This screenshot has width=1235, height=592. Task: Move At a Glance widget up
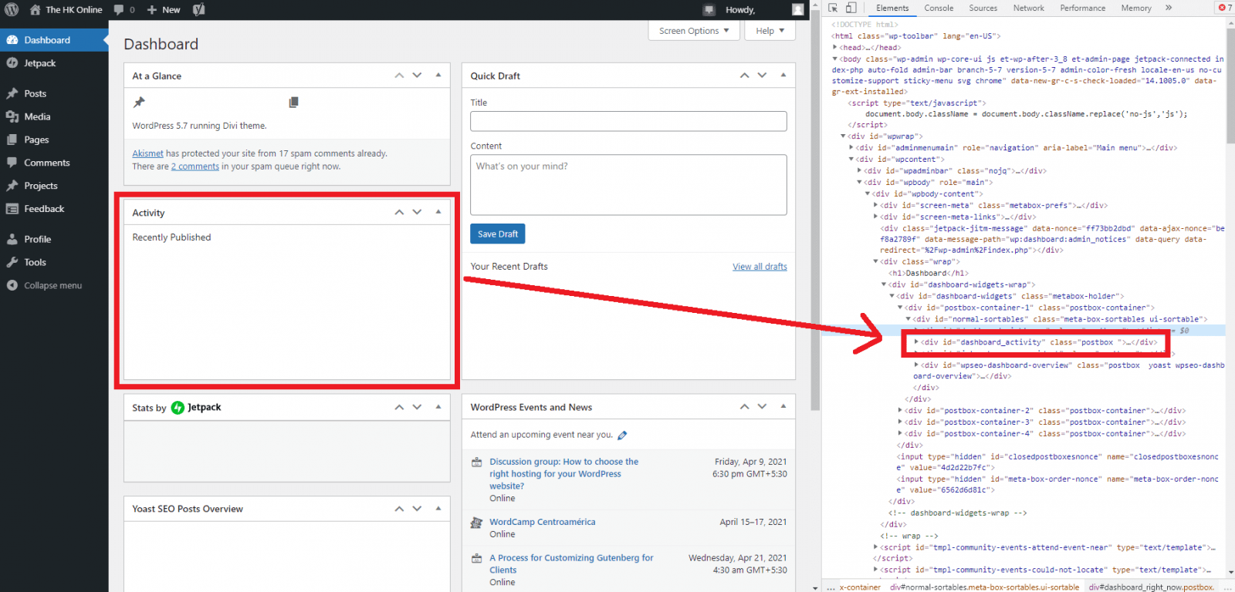[x=399, y=76]
